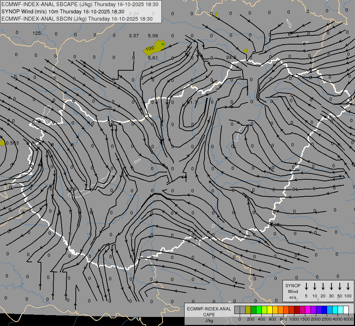This screenshot has height=326, width=355.
Task: Click the 125 value on the map
Action: [x=37, y=33]
